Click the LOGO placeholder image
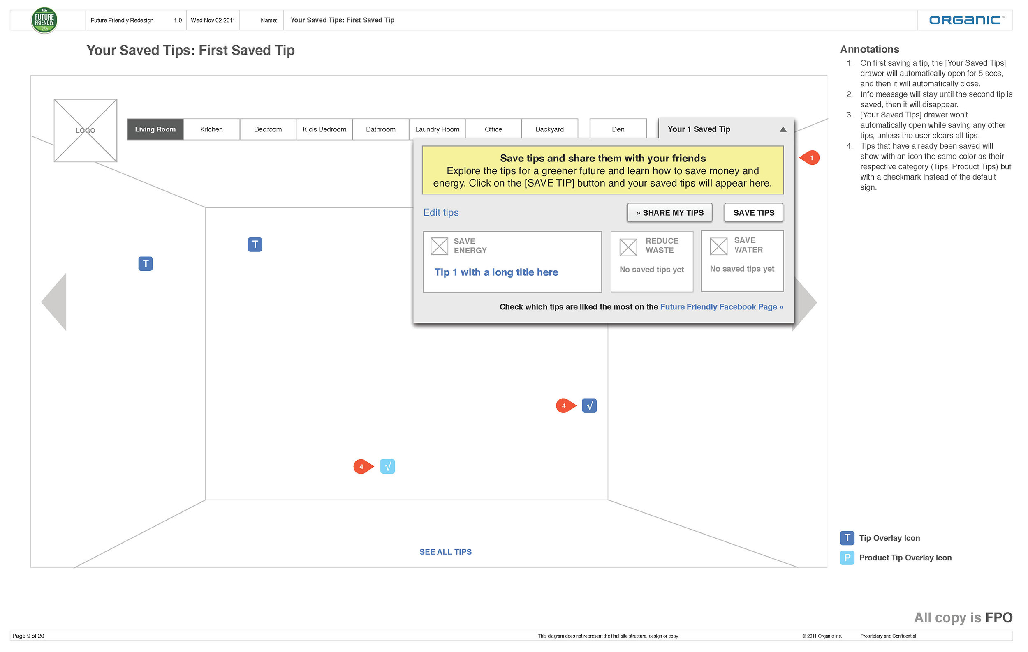Screen dimensions: 1028x652 click(86, 131)
